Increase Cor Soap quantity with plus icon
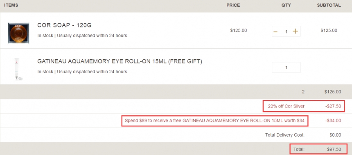Screen dimensions: 352x155 (295, 31)
